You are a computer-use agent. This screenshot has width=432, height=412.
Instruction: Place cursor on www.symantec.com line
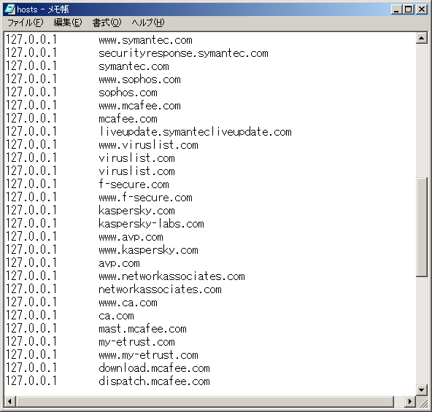145,40
